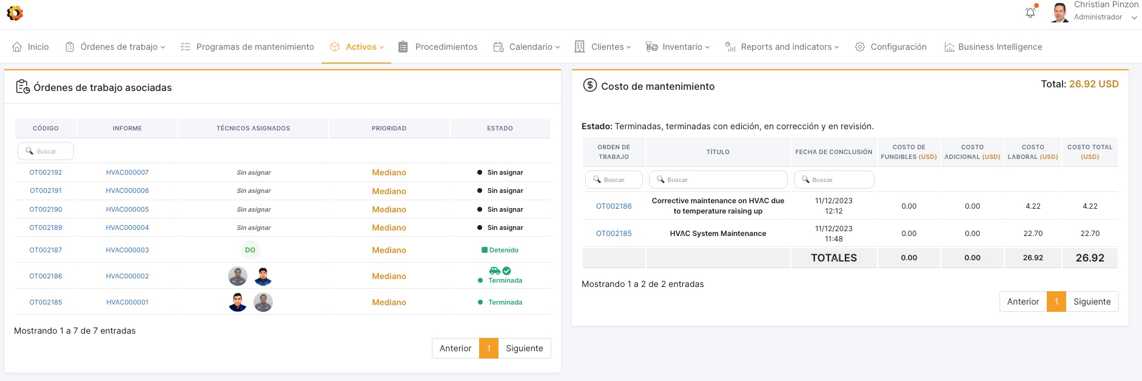Open report HVAC000002

click(x=127, y=276)
